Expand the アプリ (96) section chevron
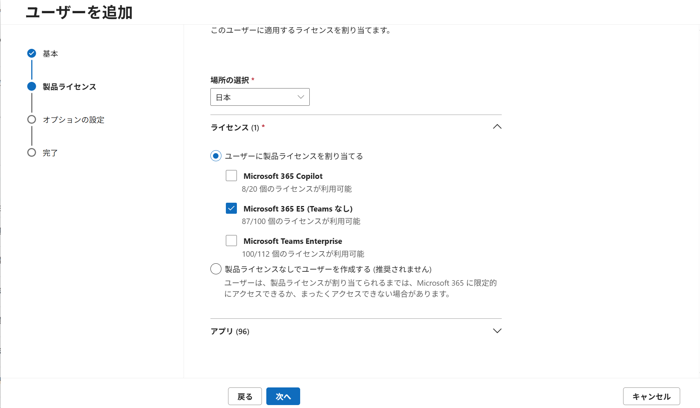 pos(497,331)
